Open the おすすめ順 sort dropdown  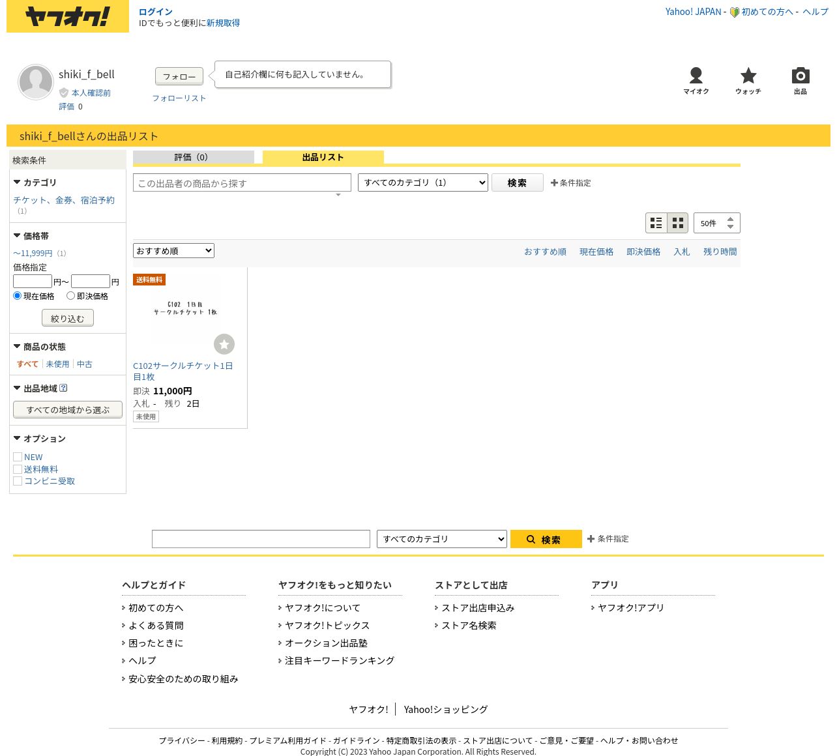173,251
